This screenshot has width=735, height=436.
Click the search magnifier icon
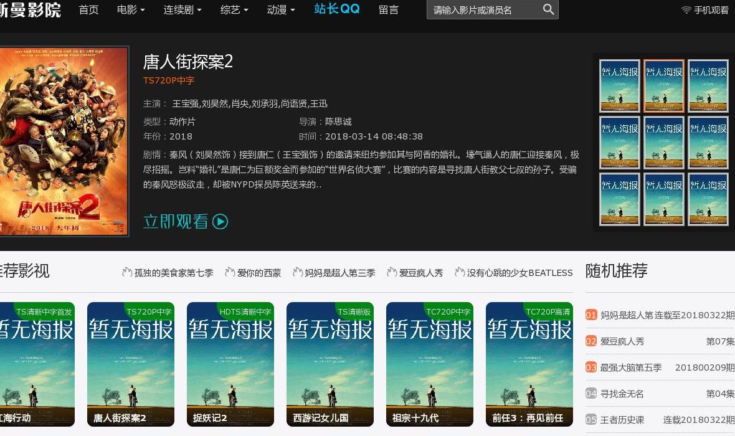(x=548, y=9)
